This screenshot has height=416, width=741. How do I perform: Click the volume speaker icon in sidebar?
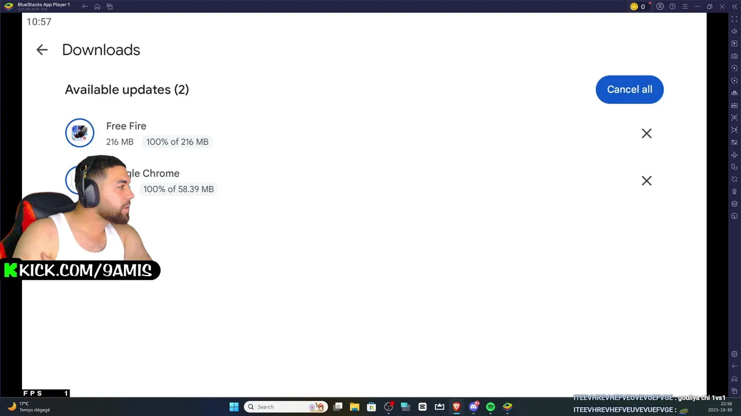[735, 31]
